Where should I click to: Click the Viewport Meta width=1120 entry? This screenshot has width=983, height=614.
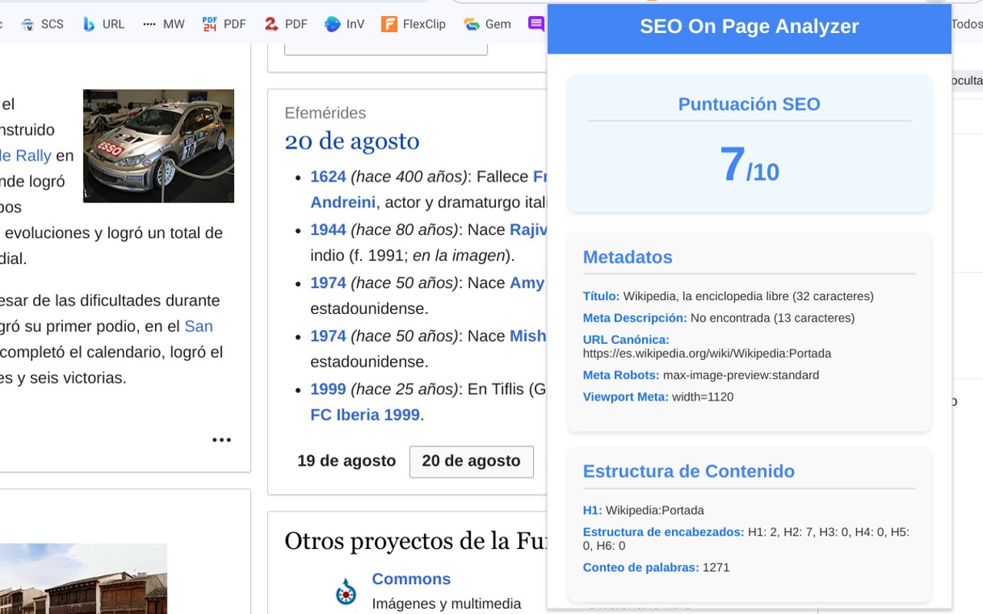click(658, 397)
